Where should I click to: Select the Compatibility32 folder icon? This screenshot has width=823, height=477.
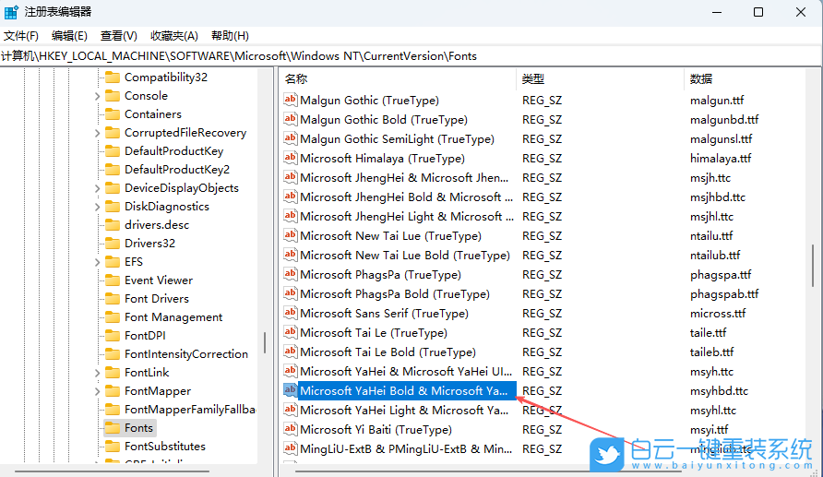[x=113, y=78]
